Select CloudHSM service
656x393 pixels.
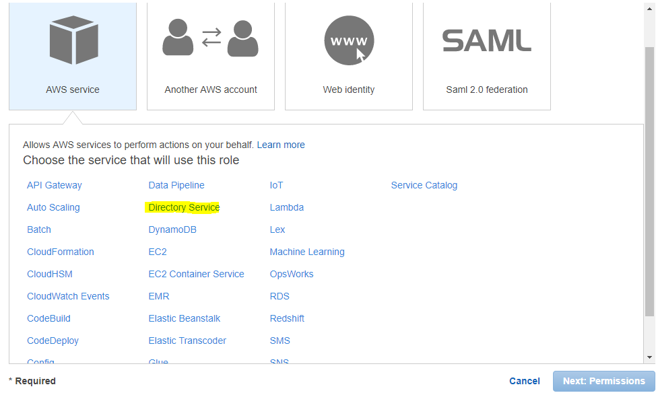point(50,274)
